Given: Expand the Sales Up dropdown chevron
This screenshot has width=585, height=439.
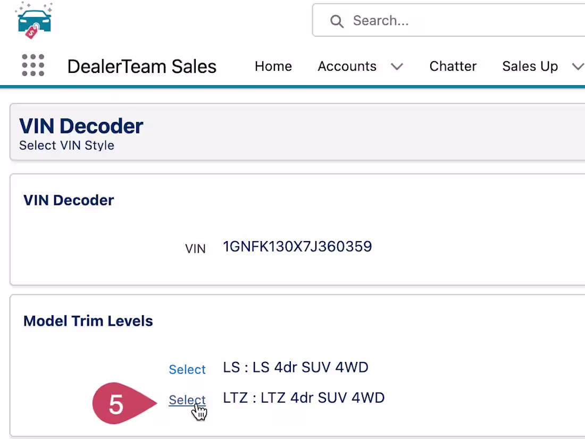Looking at the screenshot, I should tap(578, 67).
